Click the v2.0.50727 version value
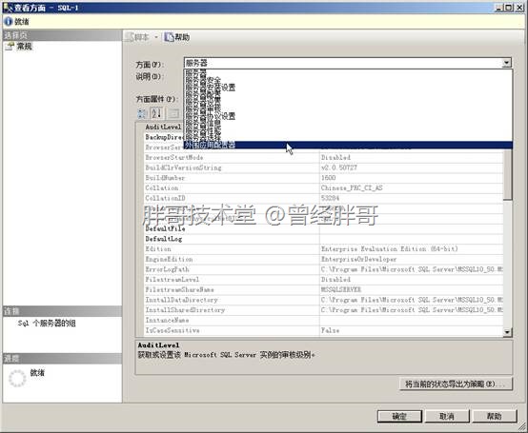528x433 pixels. [x=338, y=167]
